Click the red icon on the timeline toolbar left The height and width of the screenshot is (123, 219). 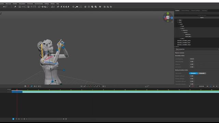click(28, 86)
